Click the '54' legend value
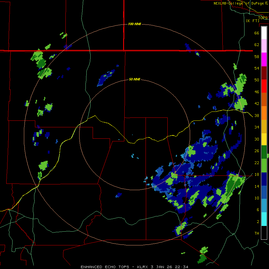 (257, 68)
